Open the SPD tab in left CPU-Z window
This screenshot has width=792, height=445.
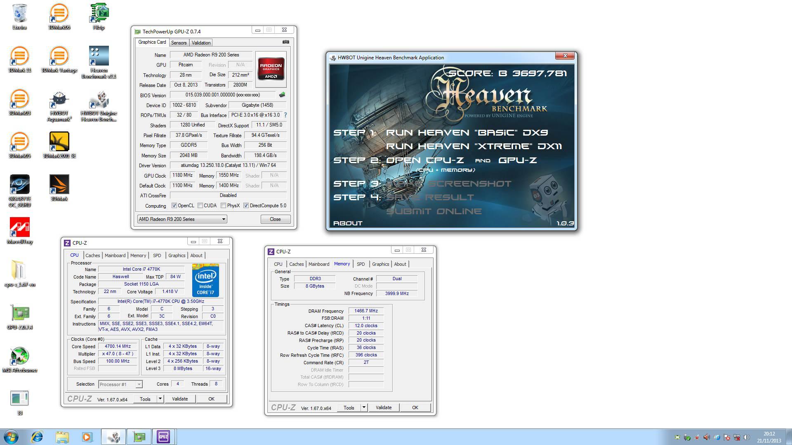tap(157, 255)
